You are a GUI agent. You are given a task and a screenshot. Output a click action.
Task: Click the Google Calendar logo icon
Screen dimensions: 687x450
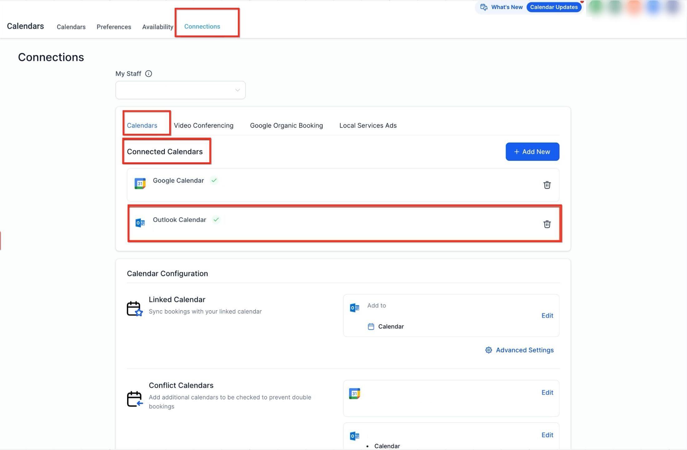(140, 183)
